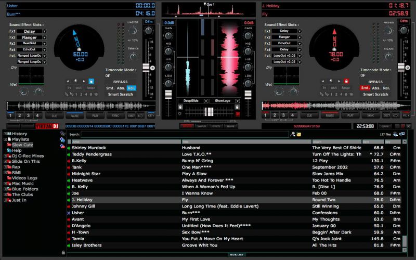Click right deck CUE button
The width and height of the screenshot is (416, 260).
coord(309,115)
